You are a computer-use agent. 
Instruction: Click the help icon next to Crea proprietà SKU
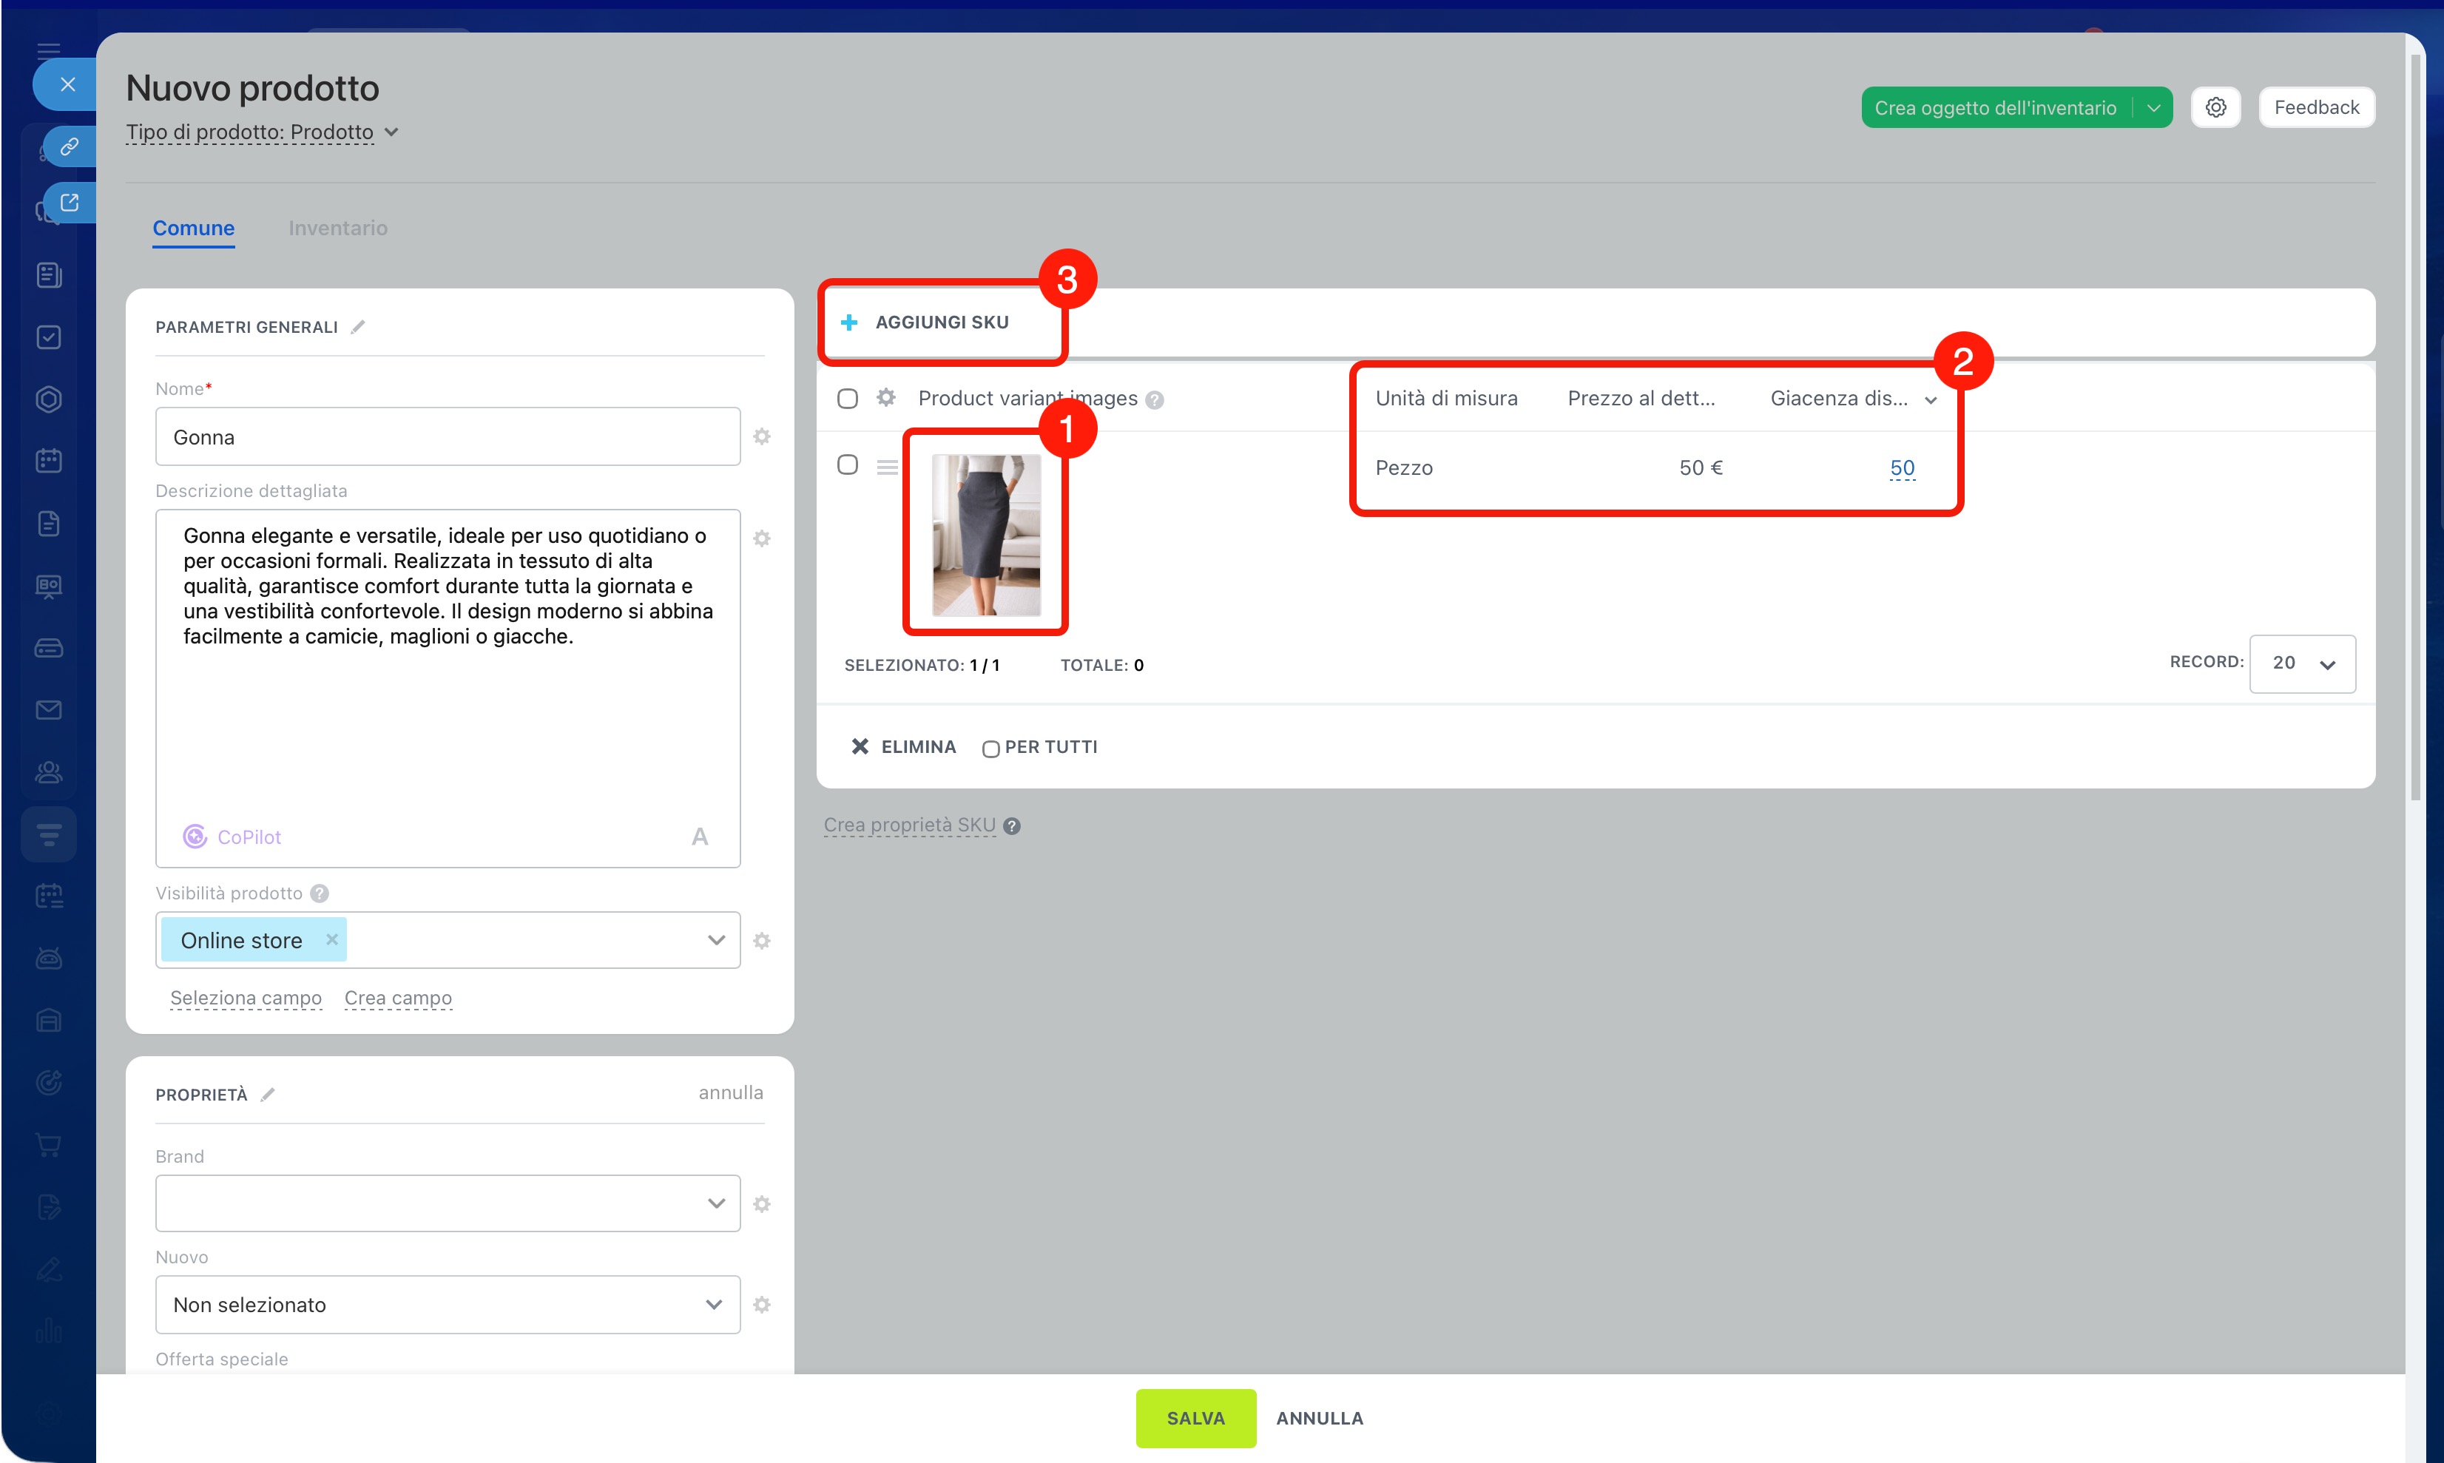coord(1011,826)
